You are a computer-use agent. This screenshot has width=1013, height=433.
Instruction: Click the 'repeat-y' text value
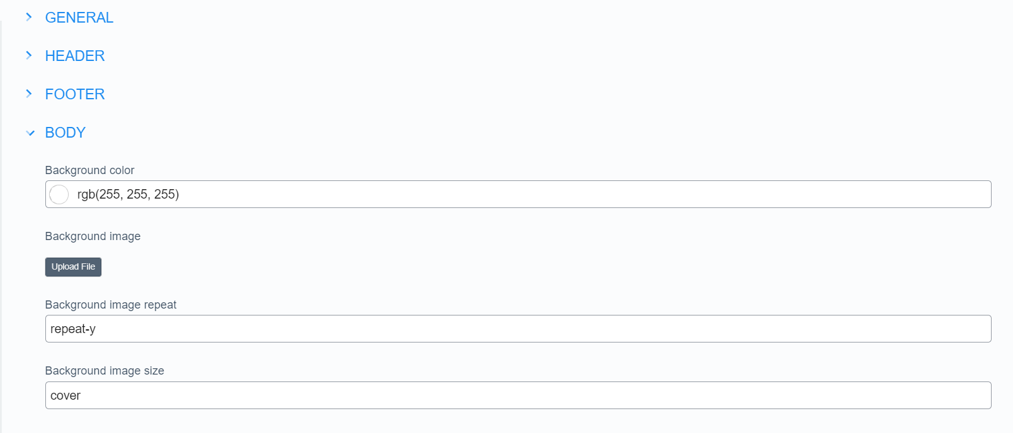click(x=73, y=329)
